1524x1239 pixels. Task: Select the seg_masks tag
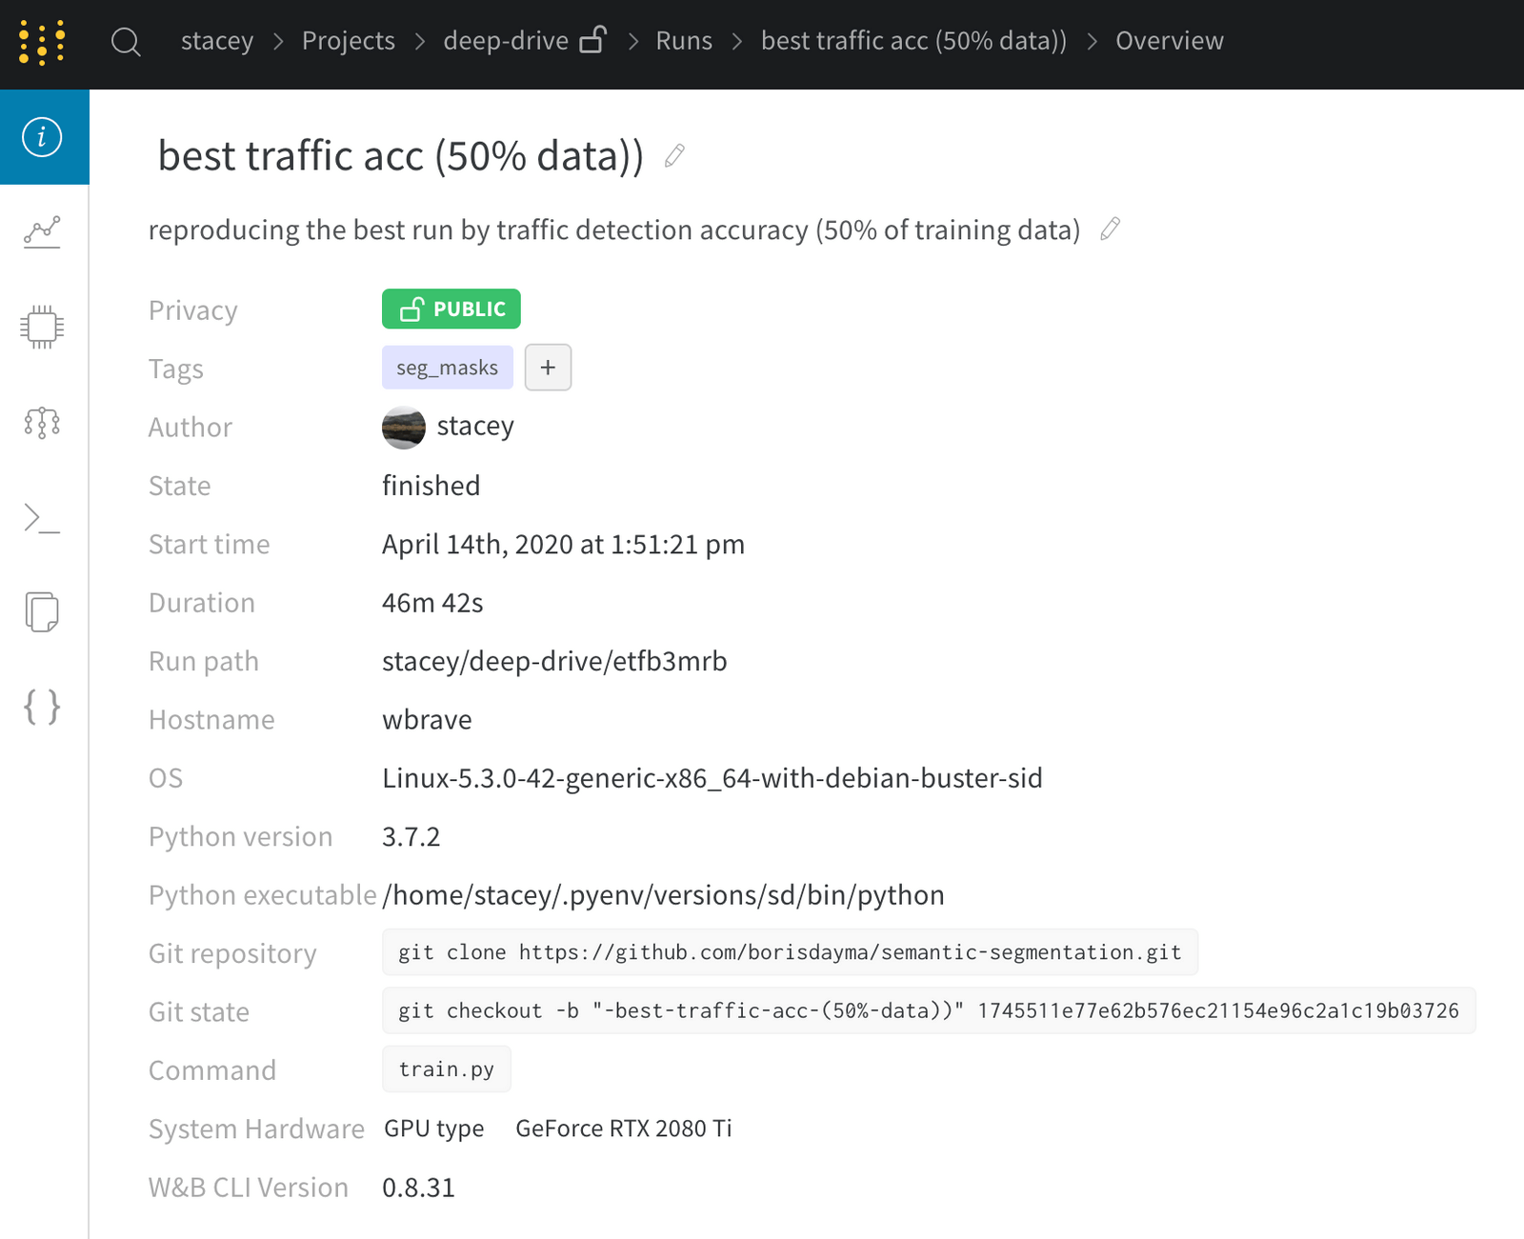[x=447, y=367]
